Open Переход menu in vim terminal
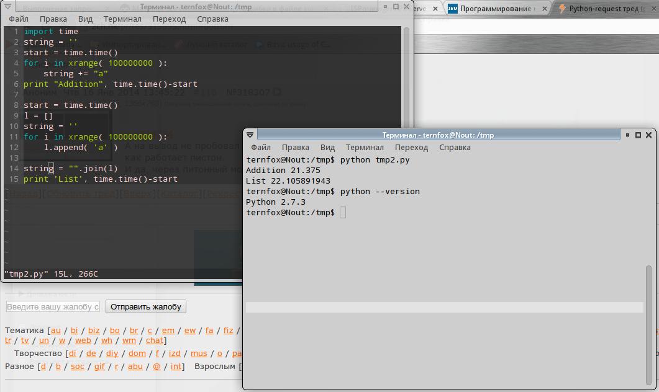Screen dimensions: 659x392 (169, 19)
